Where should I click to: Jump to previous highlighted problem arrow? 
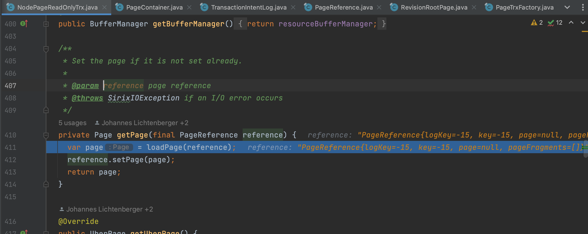[x=571, y=23]
